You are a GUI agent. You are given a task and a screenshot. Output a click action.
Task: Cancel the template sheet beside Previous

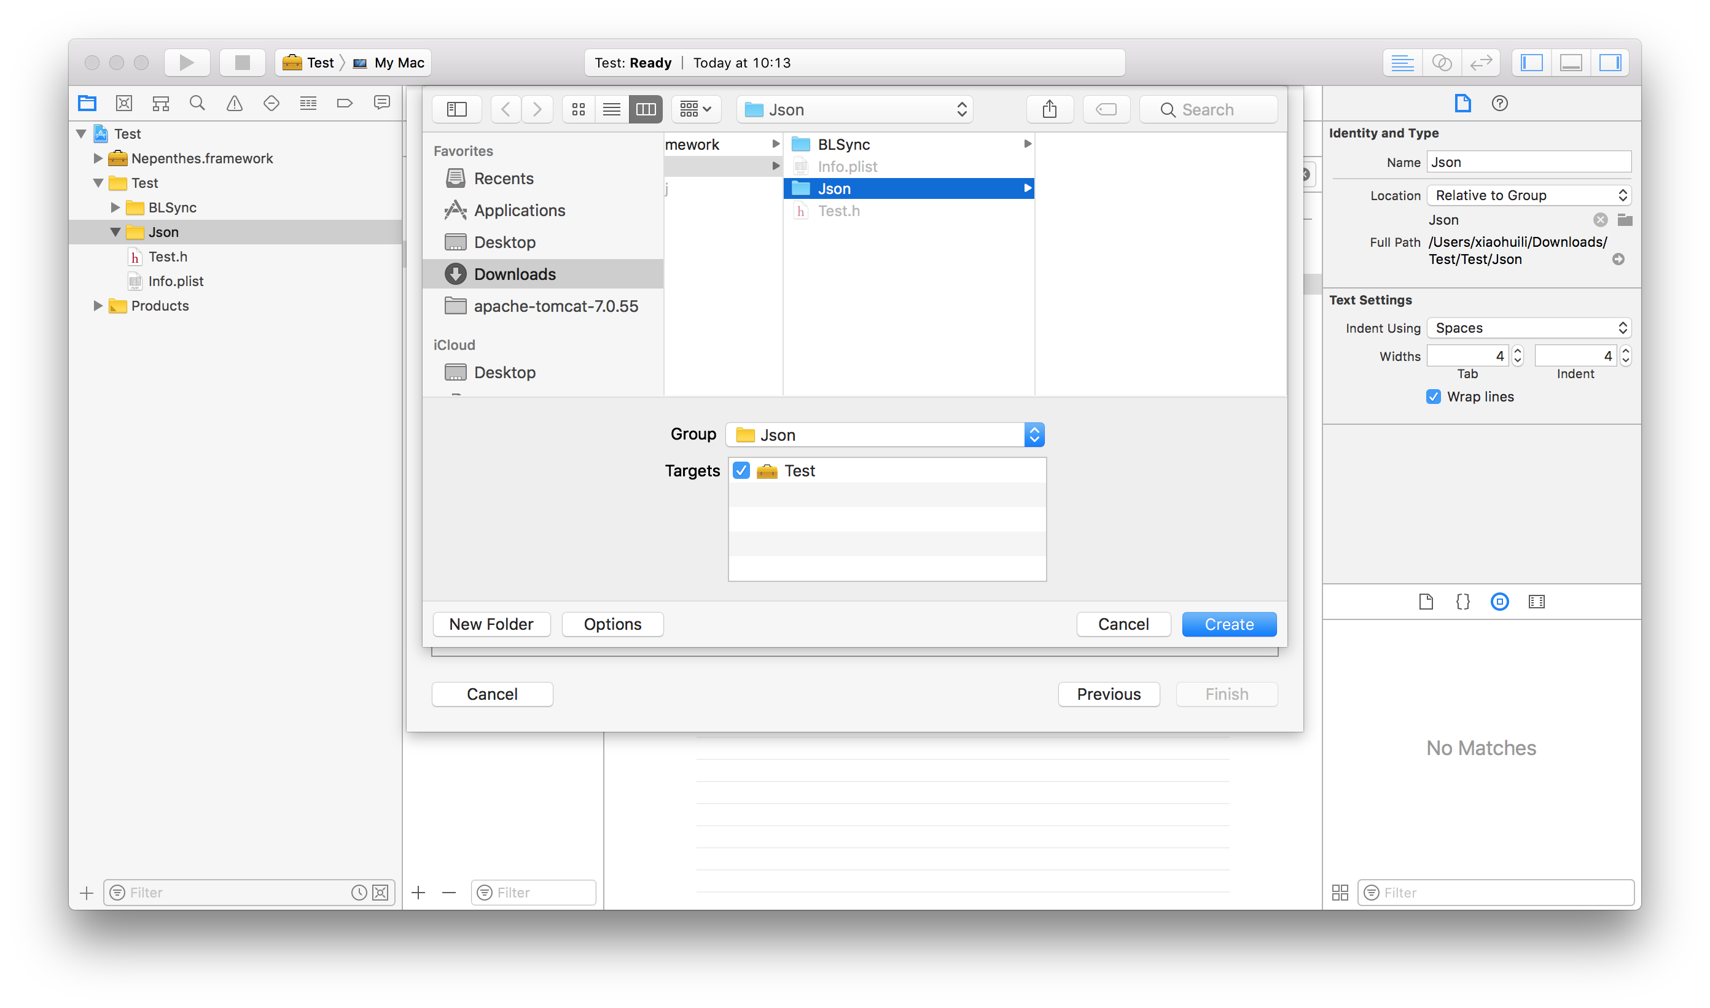(492, 694)
